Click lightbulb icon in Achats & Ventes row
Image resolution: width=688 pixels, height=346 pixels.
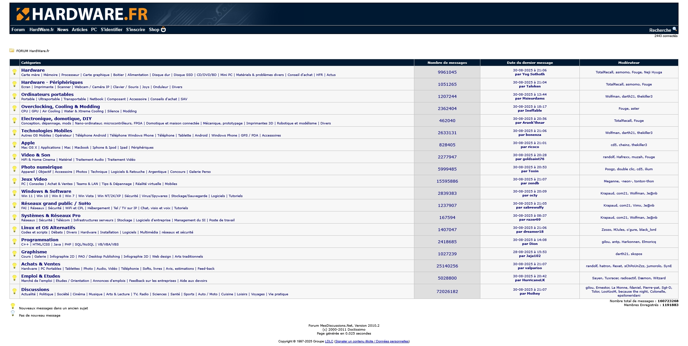point(14,266)
